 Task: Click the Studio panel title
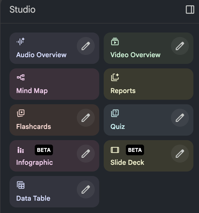point(22,10)
